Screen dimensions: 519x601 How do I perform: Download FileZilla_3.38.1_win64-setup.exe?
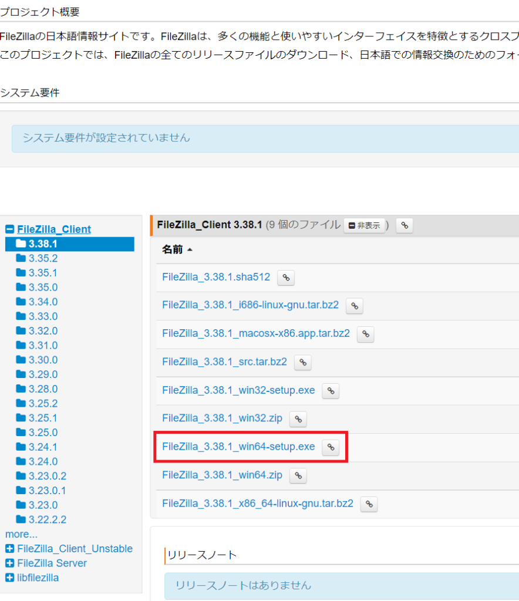click(238, 447)
